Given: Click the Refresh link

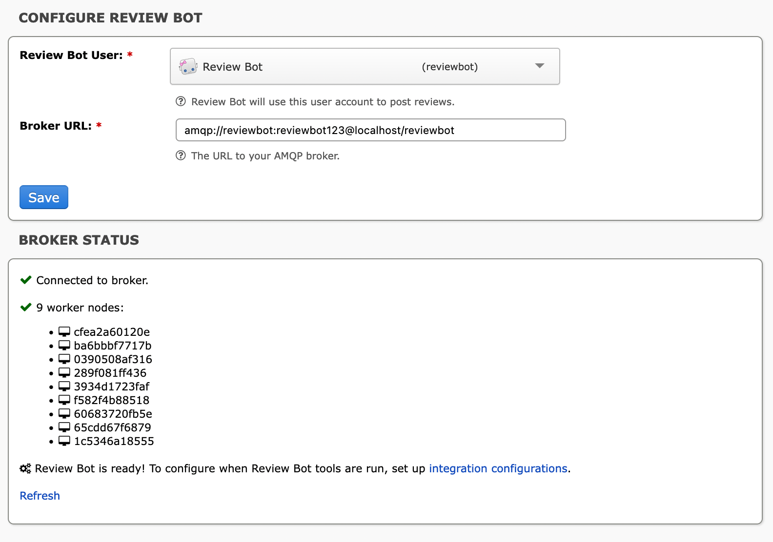Looking at the screenshot, I should tap(40, 496).
